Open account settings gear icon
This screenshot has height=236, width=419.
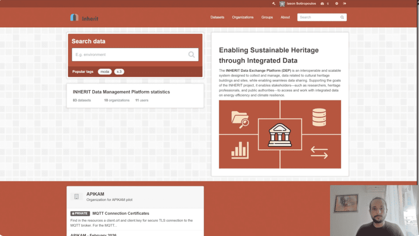tap(337, 3)
